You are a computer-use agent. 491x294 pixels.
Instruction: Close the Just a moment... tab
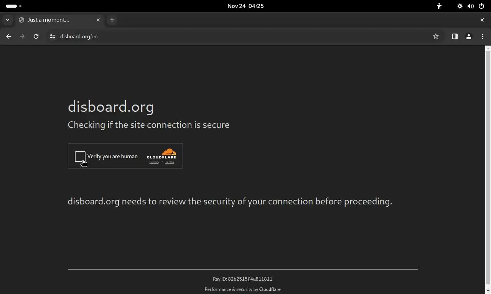tap(98, 20)
